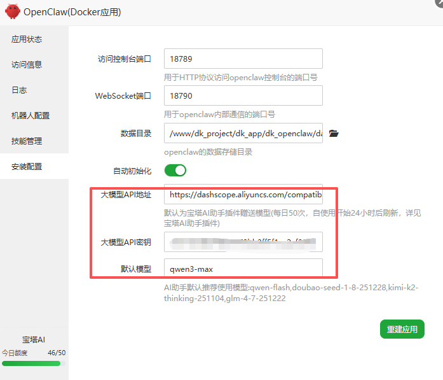Click the 重建应用 button
The height and width of the screenshot is (380, 443).
(402, 329)
